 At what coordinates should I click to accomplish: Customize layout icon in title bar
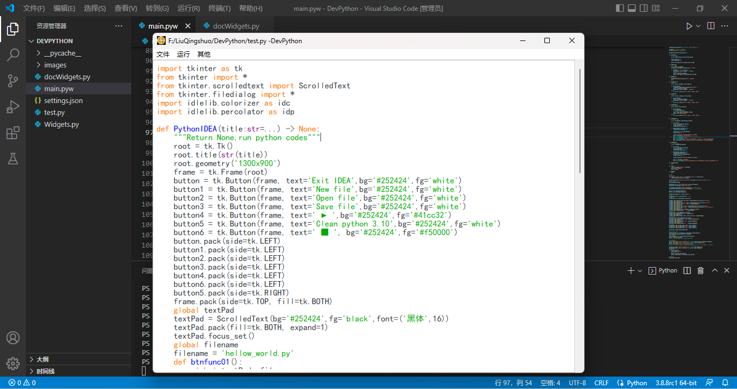click(656, 8)
